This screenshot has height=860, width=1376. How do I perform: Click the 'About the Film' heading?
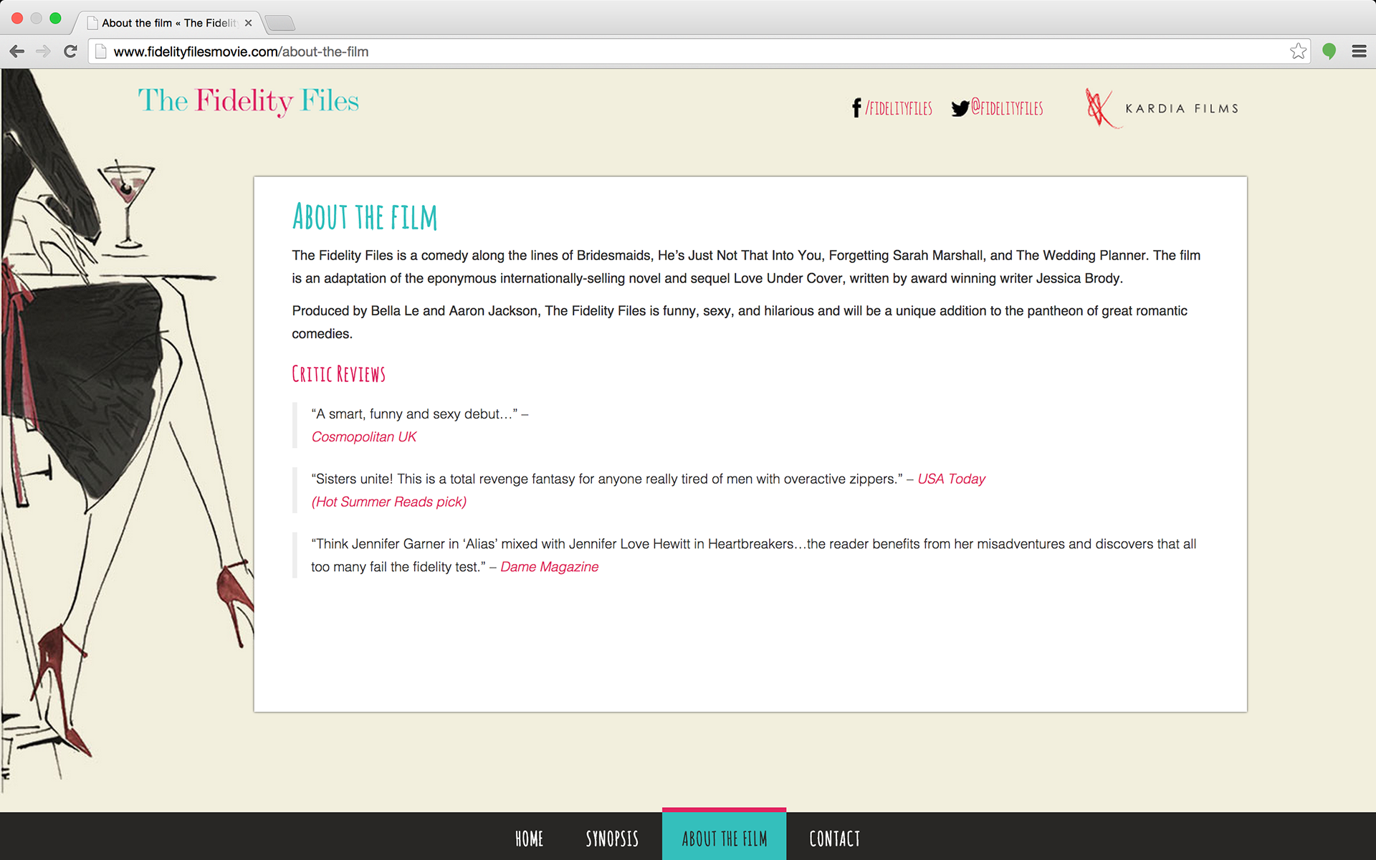365,217
